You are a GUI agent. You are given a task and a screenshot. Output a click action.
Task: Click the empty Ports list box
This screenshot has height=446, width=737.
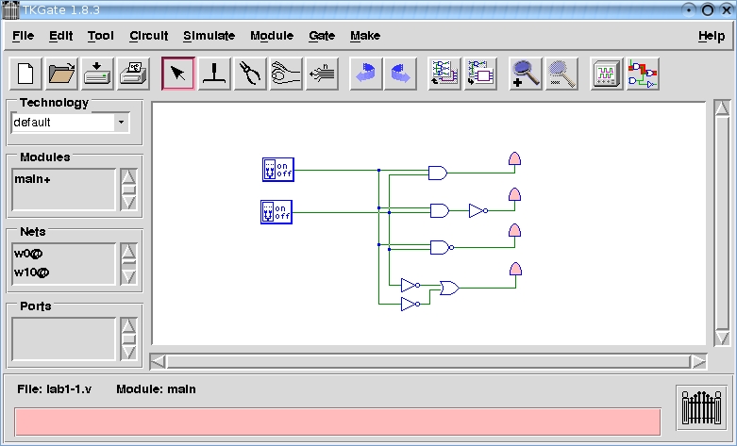63,339
